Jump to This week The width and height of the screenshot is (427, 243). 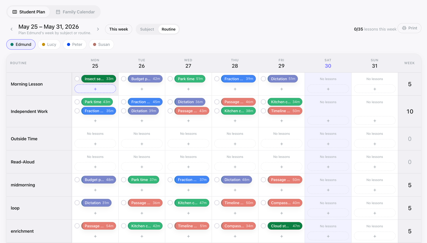coord(119,29)
